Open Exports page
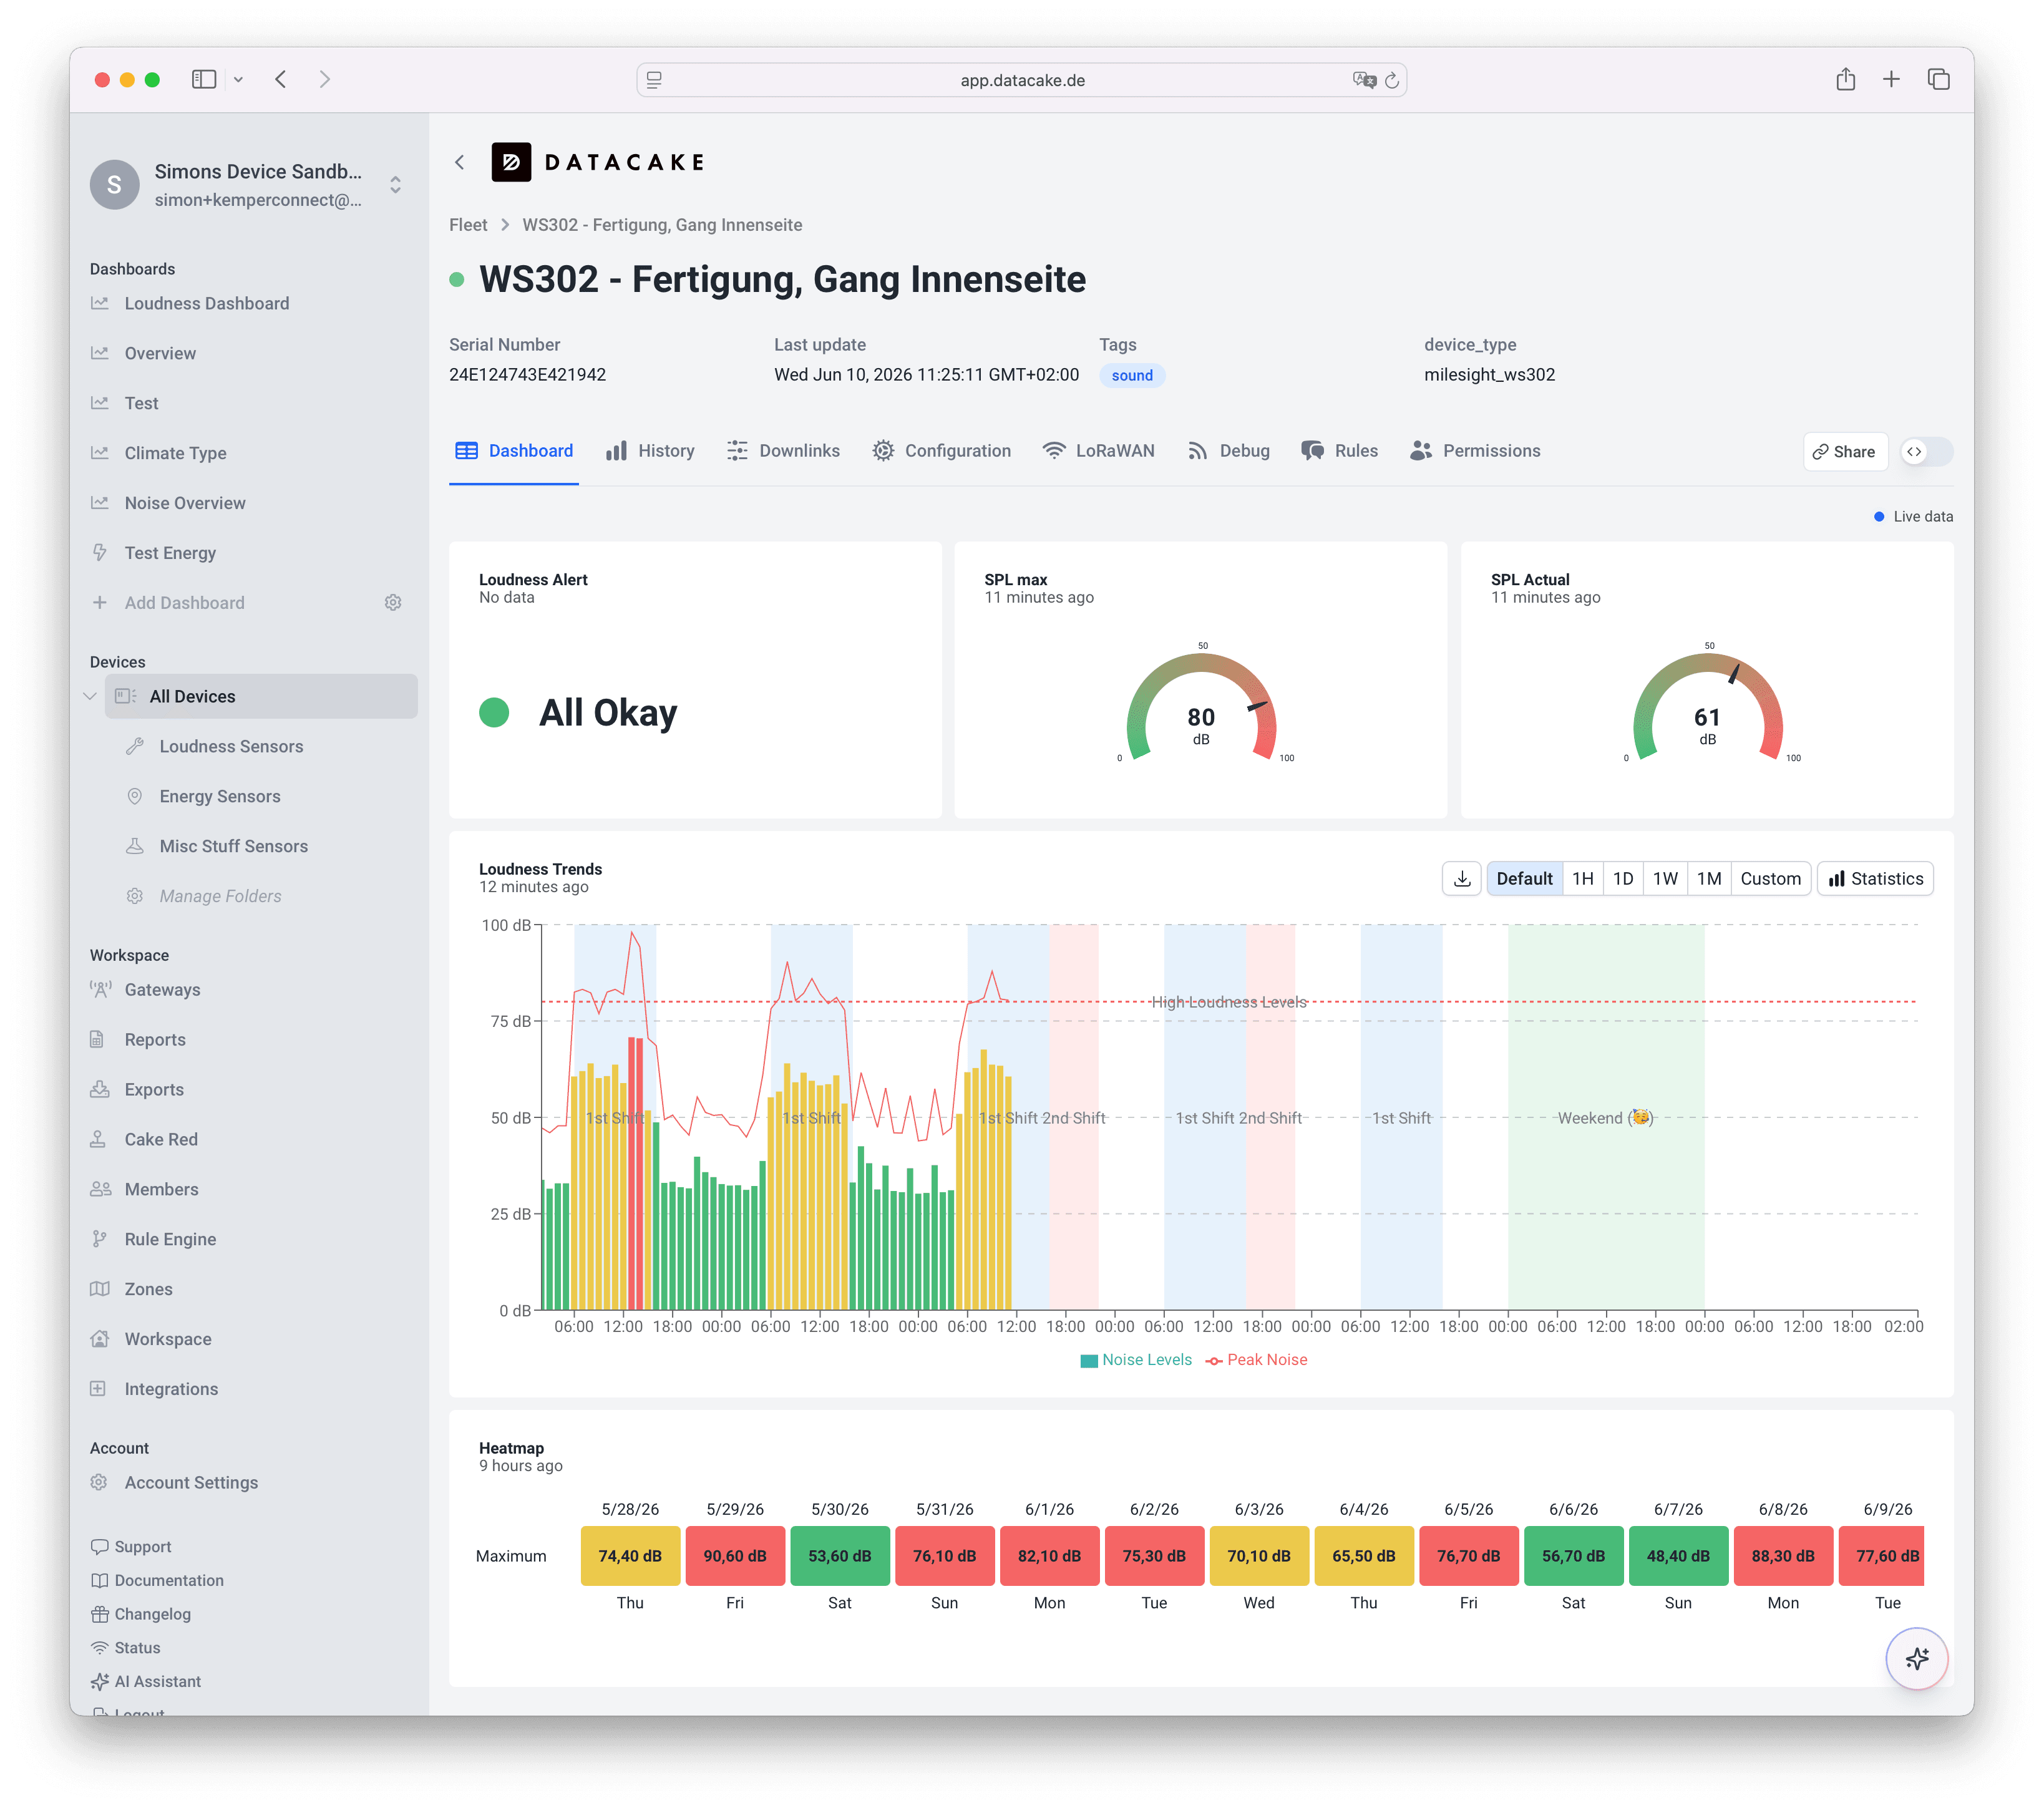Viewport: 2044px width, 1808px height. pos(154,1090)
